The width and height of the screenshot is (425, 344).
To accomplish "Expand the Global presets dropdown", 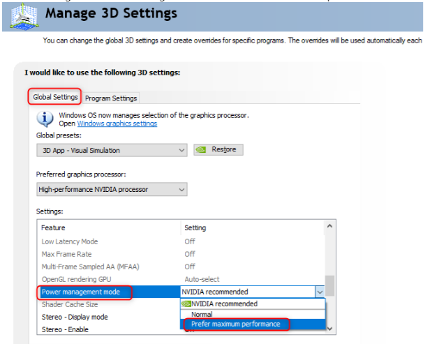I will pos(112,150).
